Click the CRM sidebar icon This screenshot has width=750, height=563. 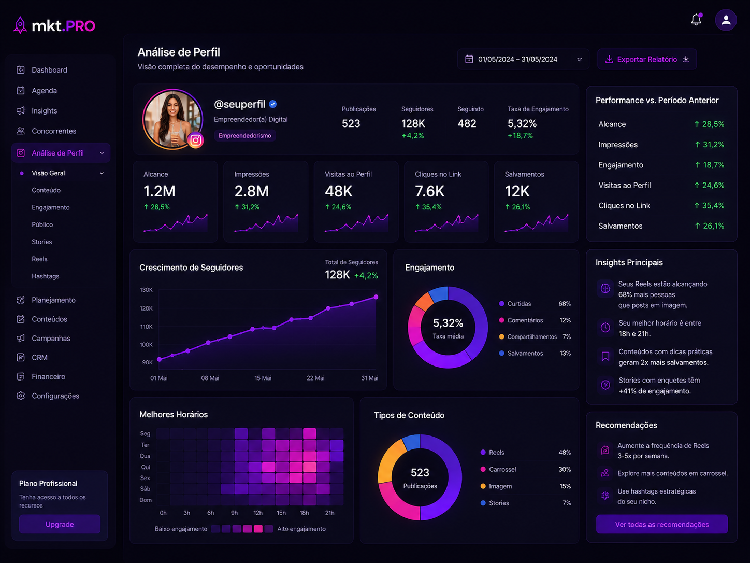(21, 358)
